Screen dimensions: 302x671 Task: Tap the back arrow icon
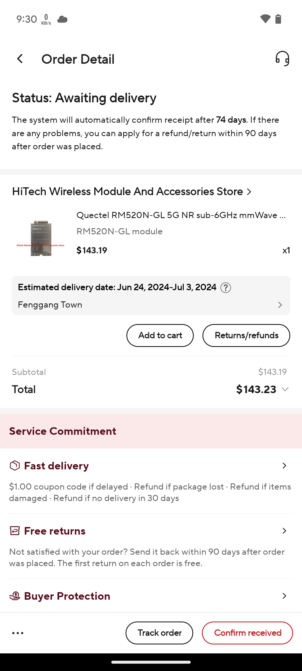[20, 59]
